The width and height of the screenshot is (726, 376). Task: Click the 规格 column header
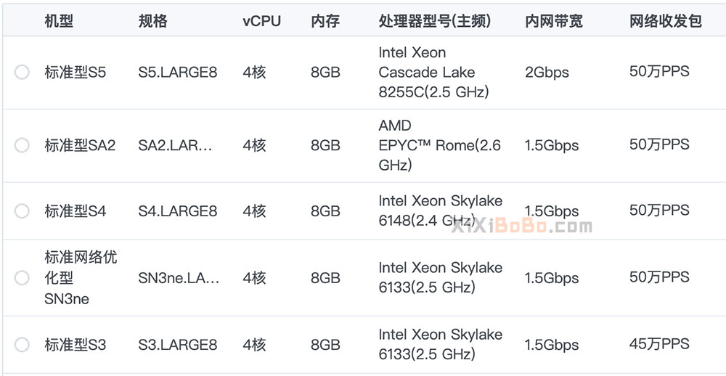[153, 21]
